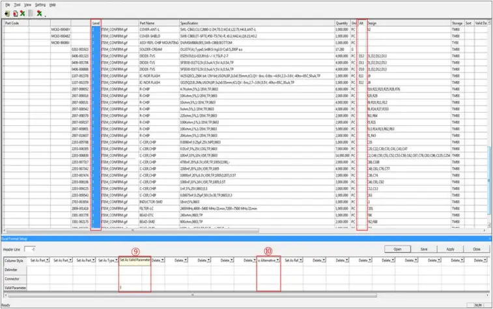Select the BEAD-SMD part name cell

click(x=159, y=222)
